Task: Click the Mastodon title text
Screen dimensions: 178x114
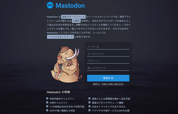Action: (x=70, y=6)
